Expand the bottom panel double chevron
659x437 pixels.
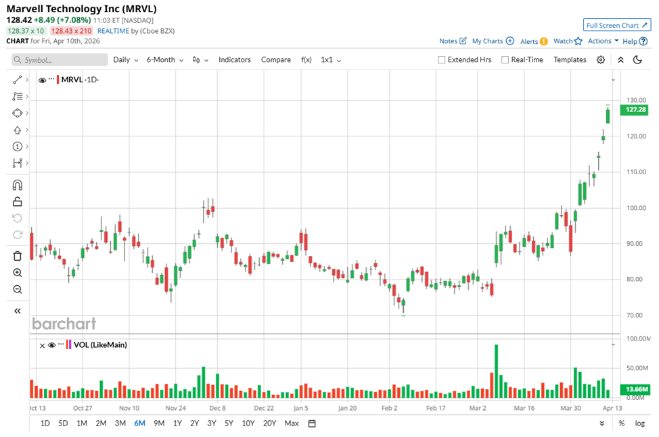(x=602, y=423)
